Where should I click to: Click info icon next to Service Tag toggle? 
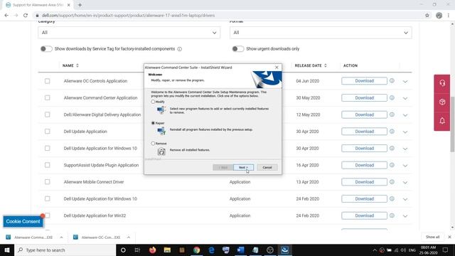coord(180,49)
